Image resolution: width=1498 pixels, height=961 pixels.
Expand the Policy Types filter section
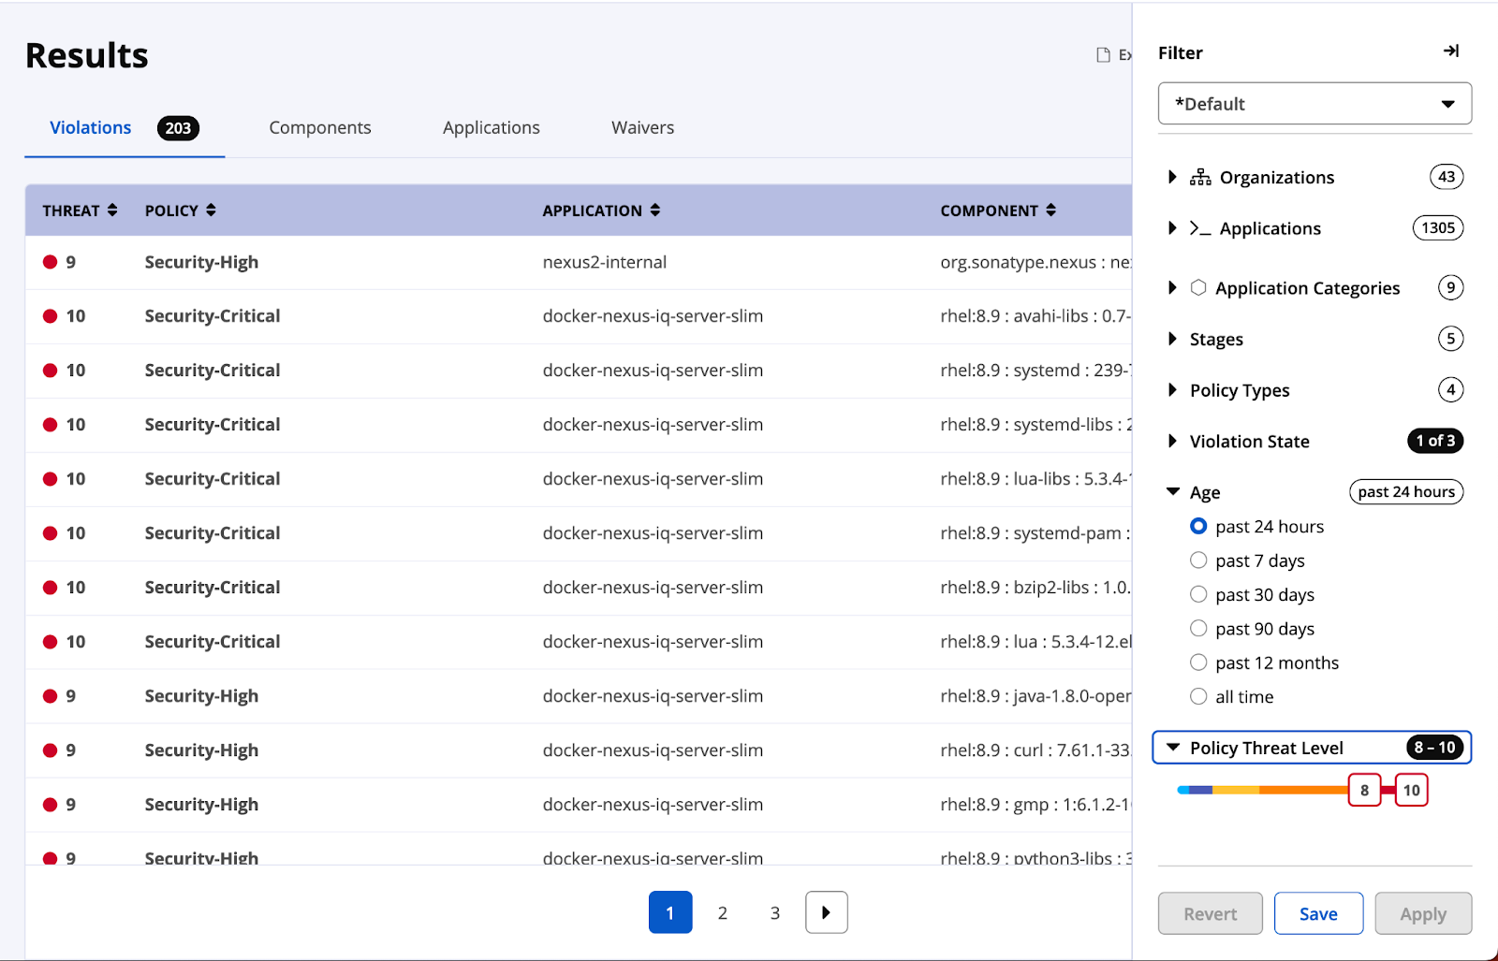point(1172,390)
